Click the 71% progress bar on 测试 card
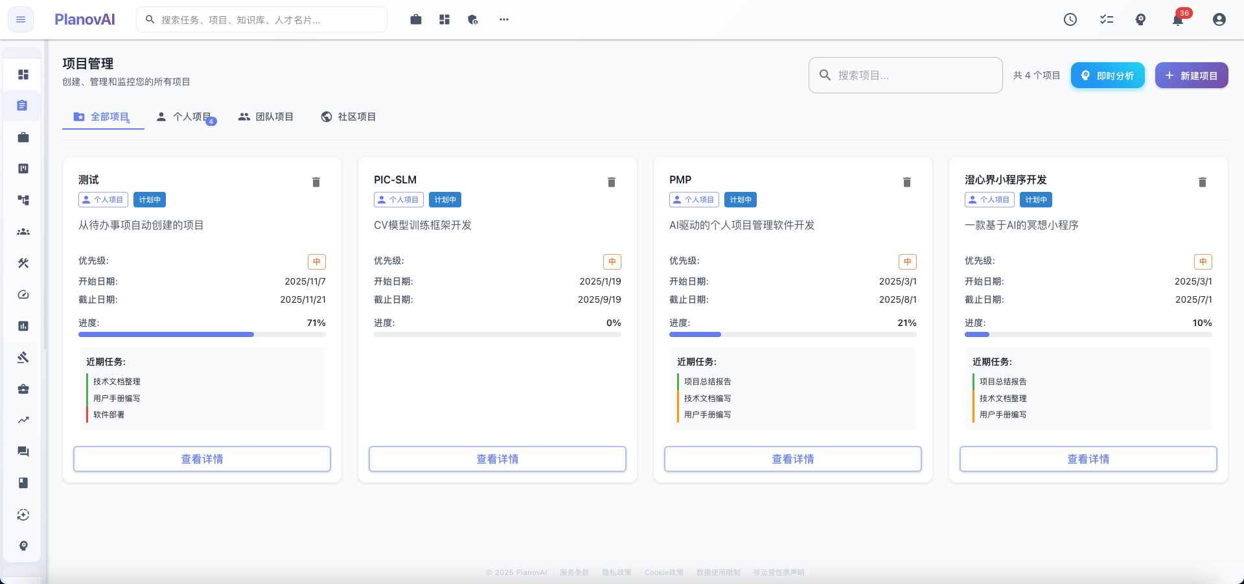1244x584 pixels. coord(202,334)
